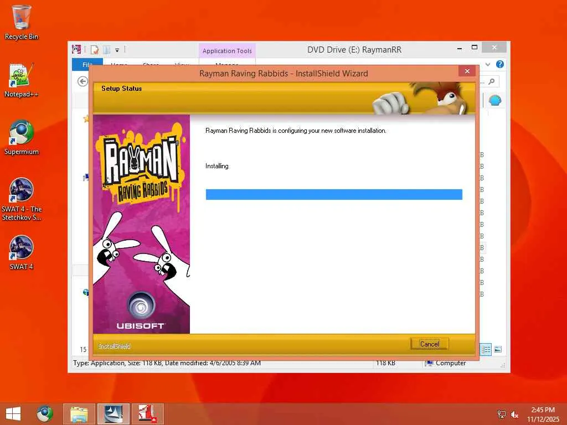Click the blue shell icon in Explorer

[x=494, y=100]
